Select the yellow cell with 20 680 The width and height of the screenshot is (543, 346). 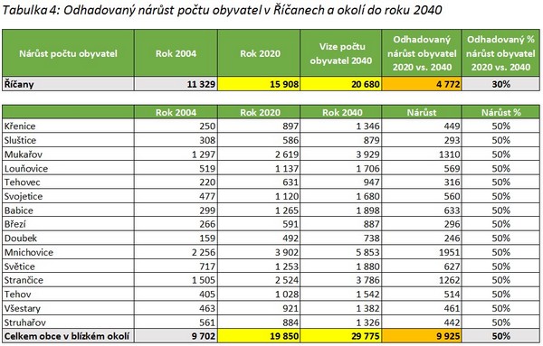click(x=341, y=84)
